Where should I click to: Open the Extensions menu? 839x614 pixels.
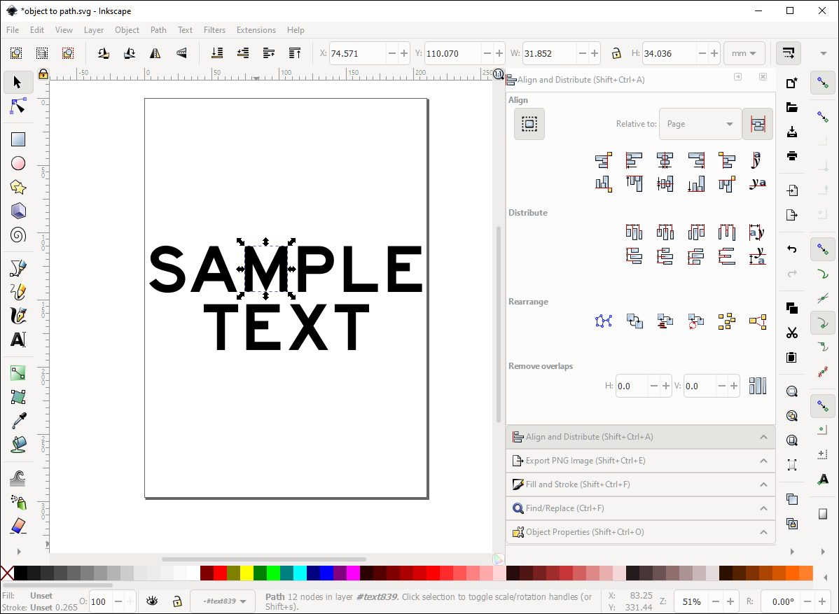(x=256, y=30)
